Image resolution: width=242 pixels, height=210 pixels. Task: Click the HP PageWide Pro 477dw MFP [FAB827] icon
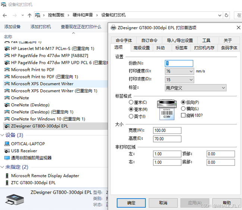tap(7, 55)
